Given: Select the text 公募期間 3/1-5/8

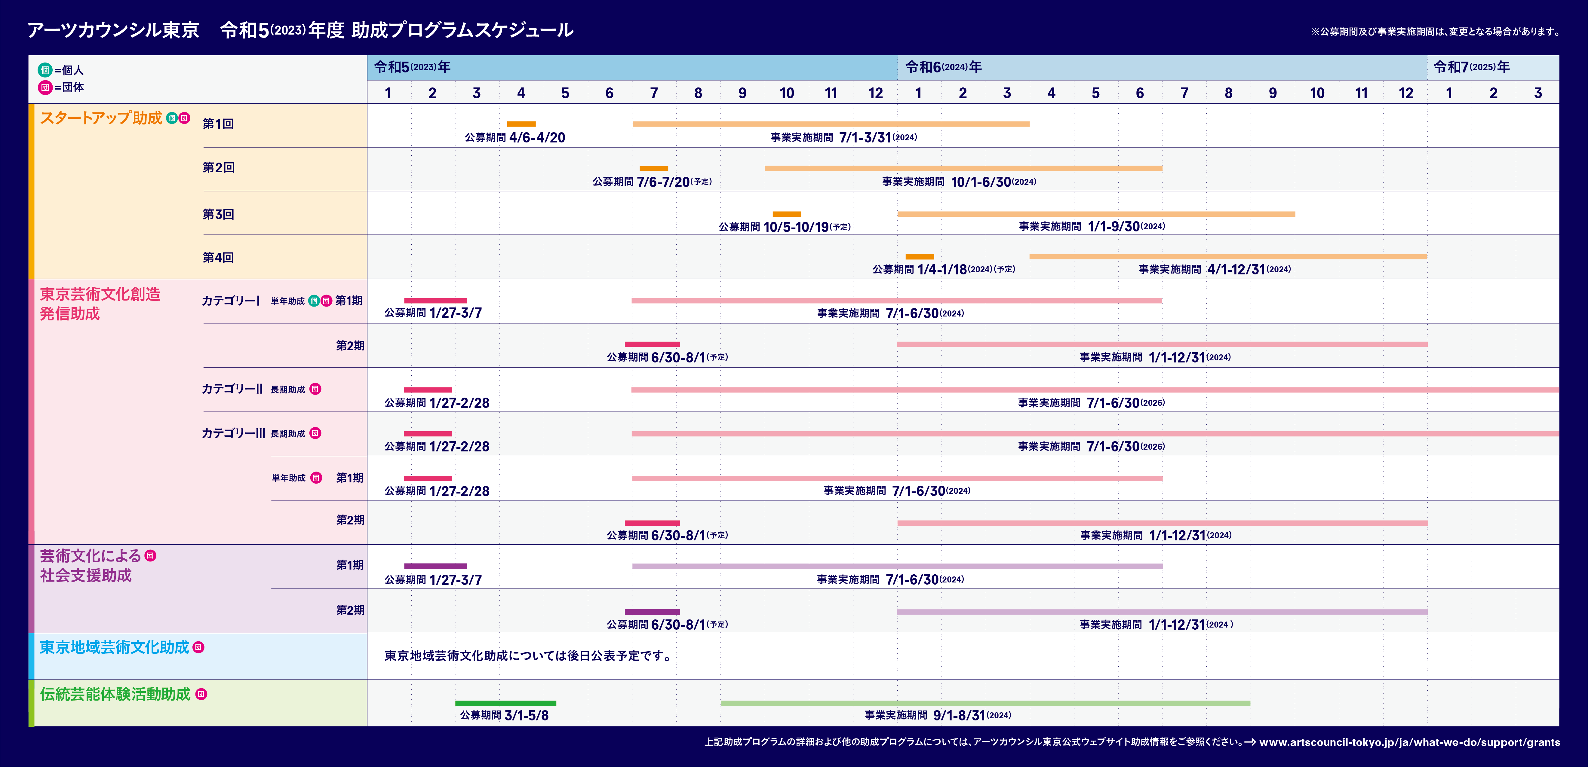Looking at the screenshot, I should 504,715.
